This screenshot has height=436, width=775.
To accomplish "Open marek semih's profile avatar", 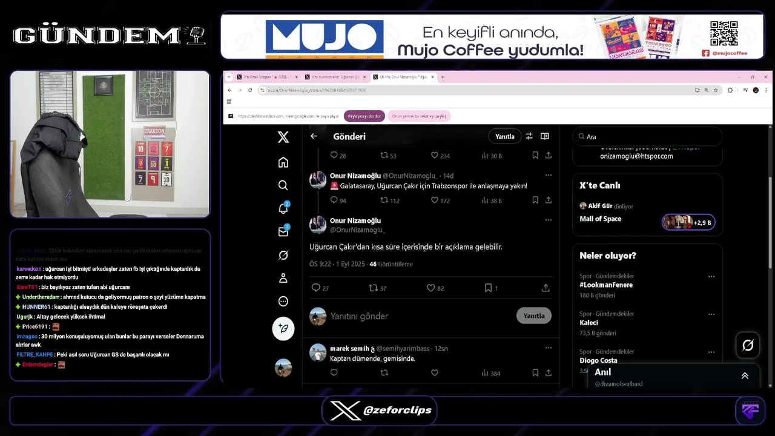I will [318, 352].
